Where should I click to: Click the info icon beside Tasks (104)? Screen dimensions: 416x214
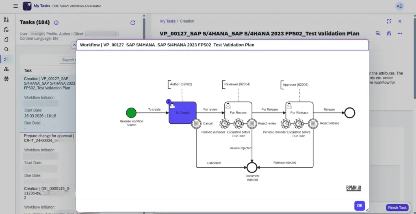pyautogui.click(x=56, y=23)
